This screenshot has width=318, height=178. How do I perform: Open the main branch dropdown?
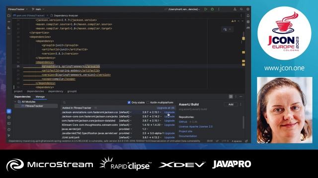click(x=38, y=9)
